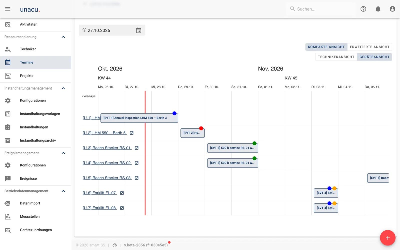
Task: Click the status icon beside the version number
Action: [115, 245]
